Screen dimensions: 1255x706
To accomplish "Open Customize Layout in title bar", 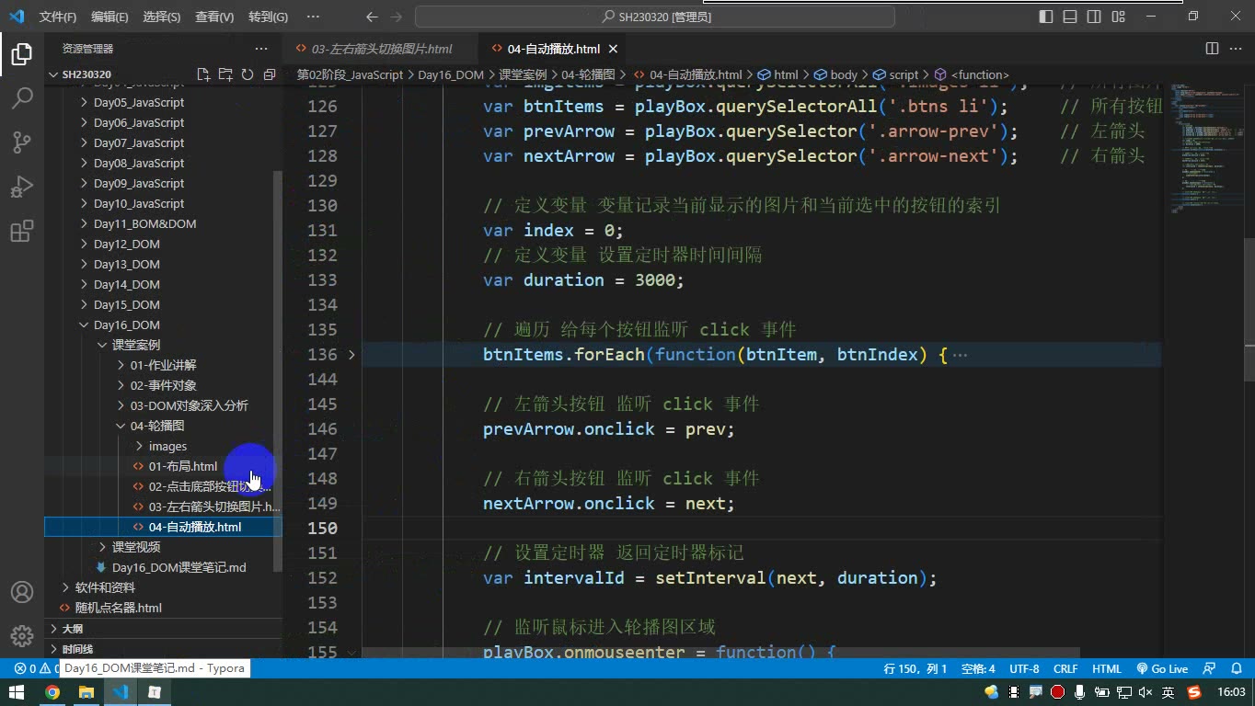I will (1118, 17).
